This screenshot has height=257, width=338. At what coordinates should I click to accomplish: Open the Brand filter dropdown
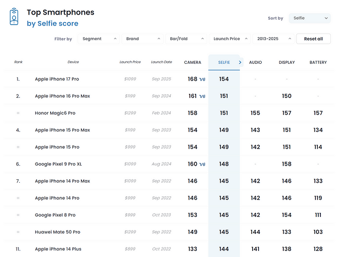point(143,39)
